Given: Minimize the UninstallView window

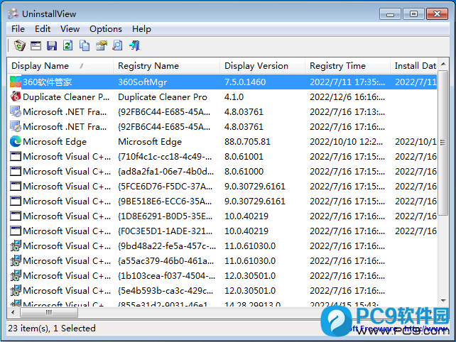Looking at the screenshot, I should pos(390,14).
